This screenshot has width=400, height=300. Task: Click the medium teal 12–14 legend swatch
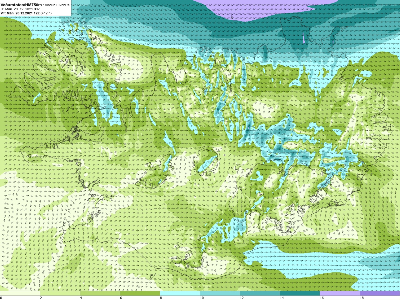(x=260, y=293)
